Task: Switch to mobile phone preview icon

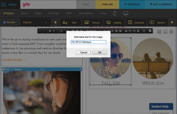Action: [x=114, y=13]
